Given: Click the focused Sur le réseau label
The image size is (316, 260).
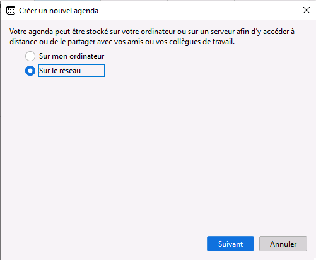Looking at the screenshot, I should coord(71,71).
